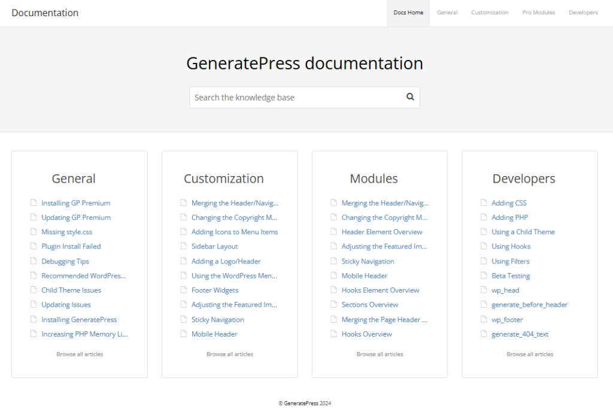Screen dimensions: 613x415
Task: Click the document icon beside "Sticky Navigation" under Modules
Action: pyautogui.click(x=333, y=261)
